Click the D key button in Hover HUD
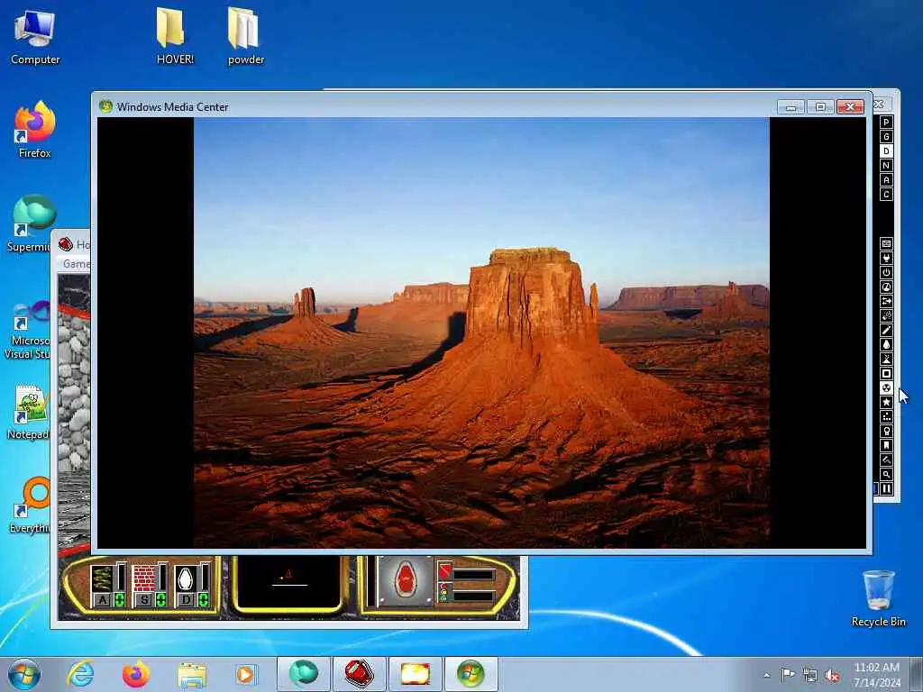 (x=186, y=600)
